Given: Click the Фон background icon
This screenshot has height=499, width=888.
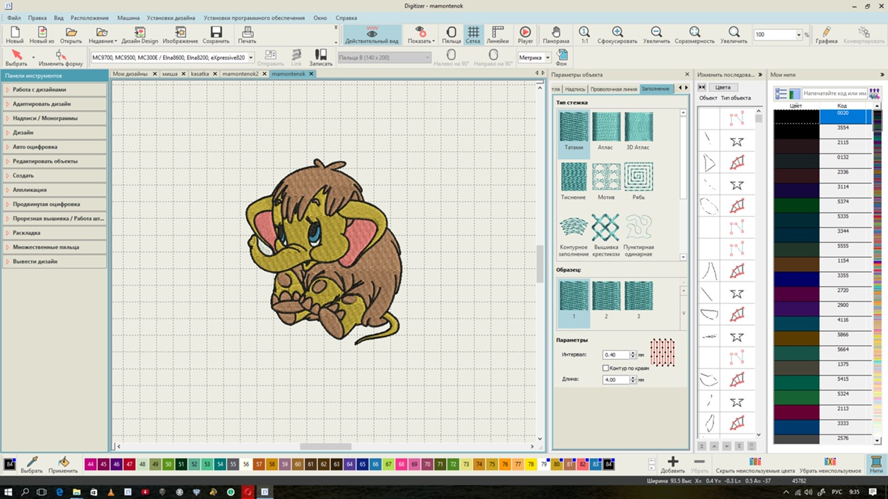Looking at the screenshot, I should 562,58.
